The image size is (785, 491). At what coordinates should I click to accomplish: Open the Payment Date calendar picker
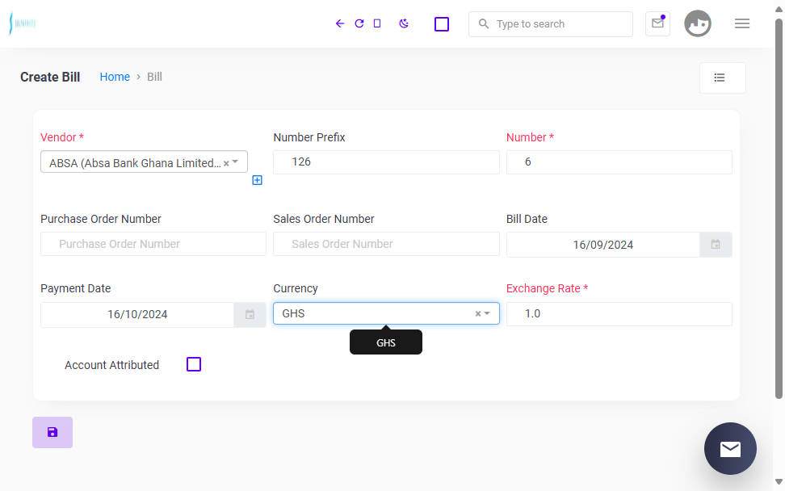pyautogui.click(x=250, y=314)
